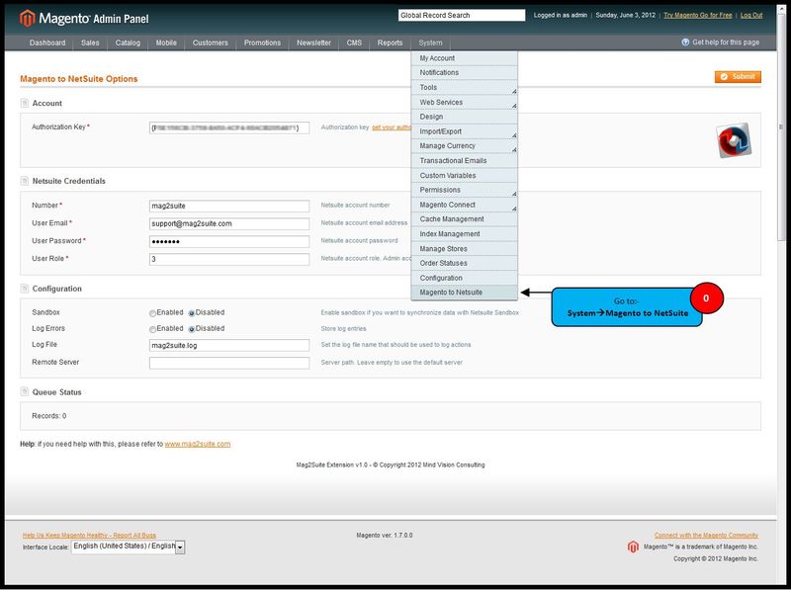Click the Netsuite Credentials section icon
Screen dimensions: 791x590
click(24, 181)
